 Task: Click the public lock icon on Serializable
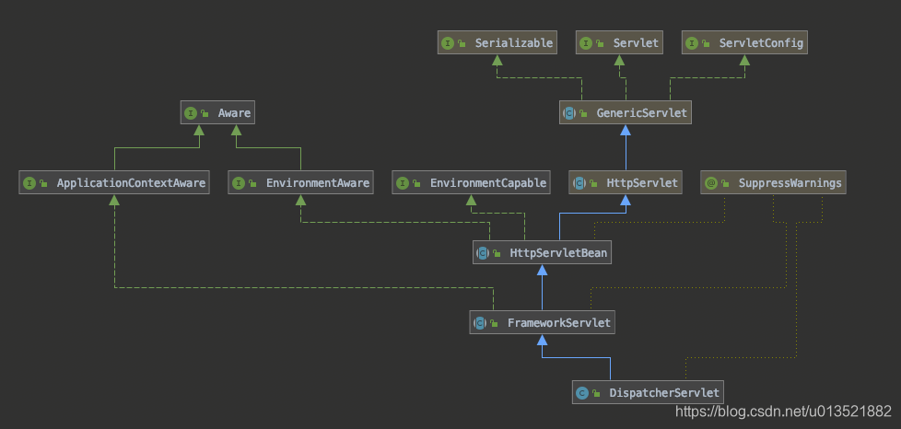tap(462, 43)
